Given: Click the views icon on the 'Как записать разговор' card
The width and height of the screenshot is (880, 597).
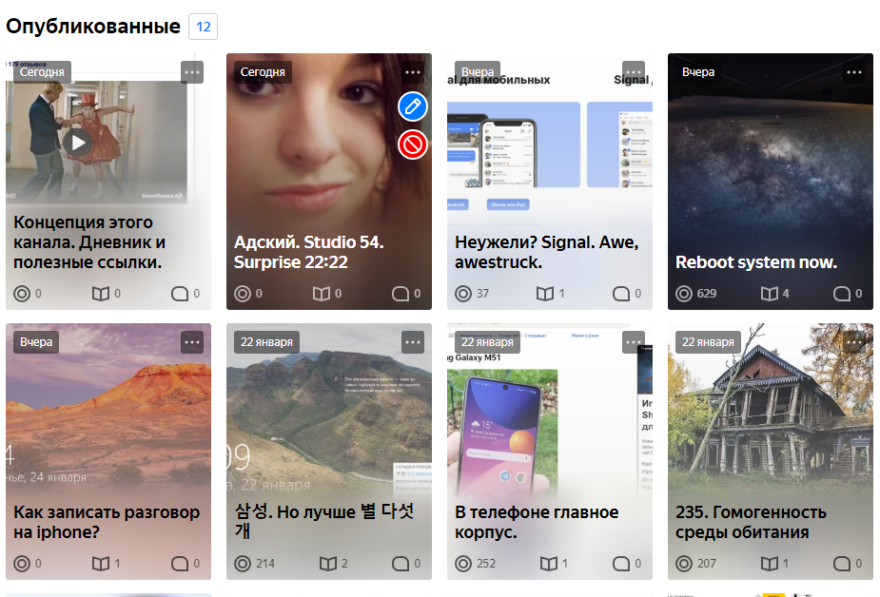Looking at the screenshot, I should click(x=22, y=564).
